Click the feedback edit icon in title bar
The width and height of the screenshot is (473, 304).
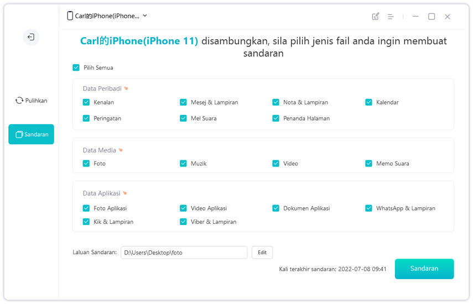click(x=376, y=17)
